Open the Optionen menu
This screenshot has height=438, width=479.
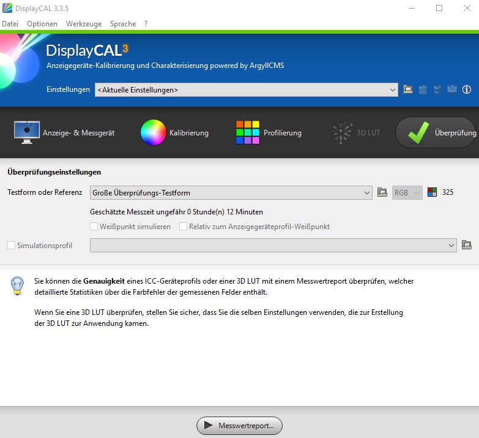pyautogui.click(x=42, y=24)
